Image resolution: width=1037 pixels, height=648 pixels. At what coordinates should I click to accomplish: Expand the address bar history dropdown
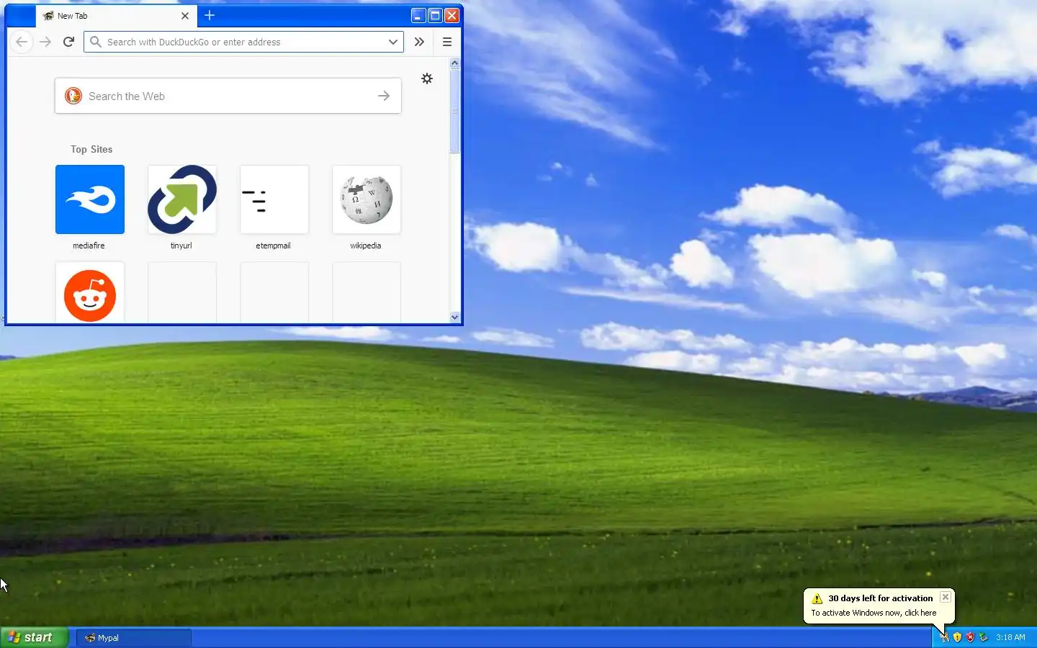pyautogui.click(x=393, y=42)
